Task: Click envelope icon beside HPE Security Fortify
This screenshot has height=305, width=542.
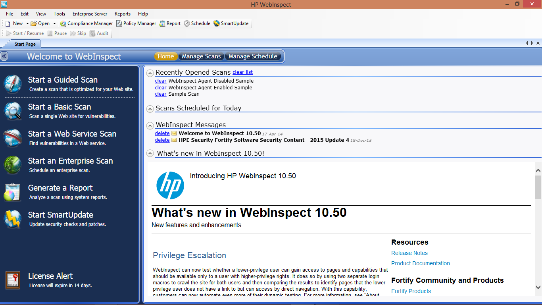Action: pyautogui.click(x=174, y=140)
